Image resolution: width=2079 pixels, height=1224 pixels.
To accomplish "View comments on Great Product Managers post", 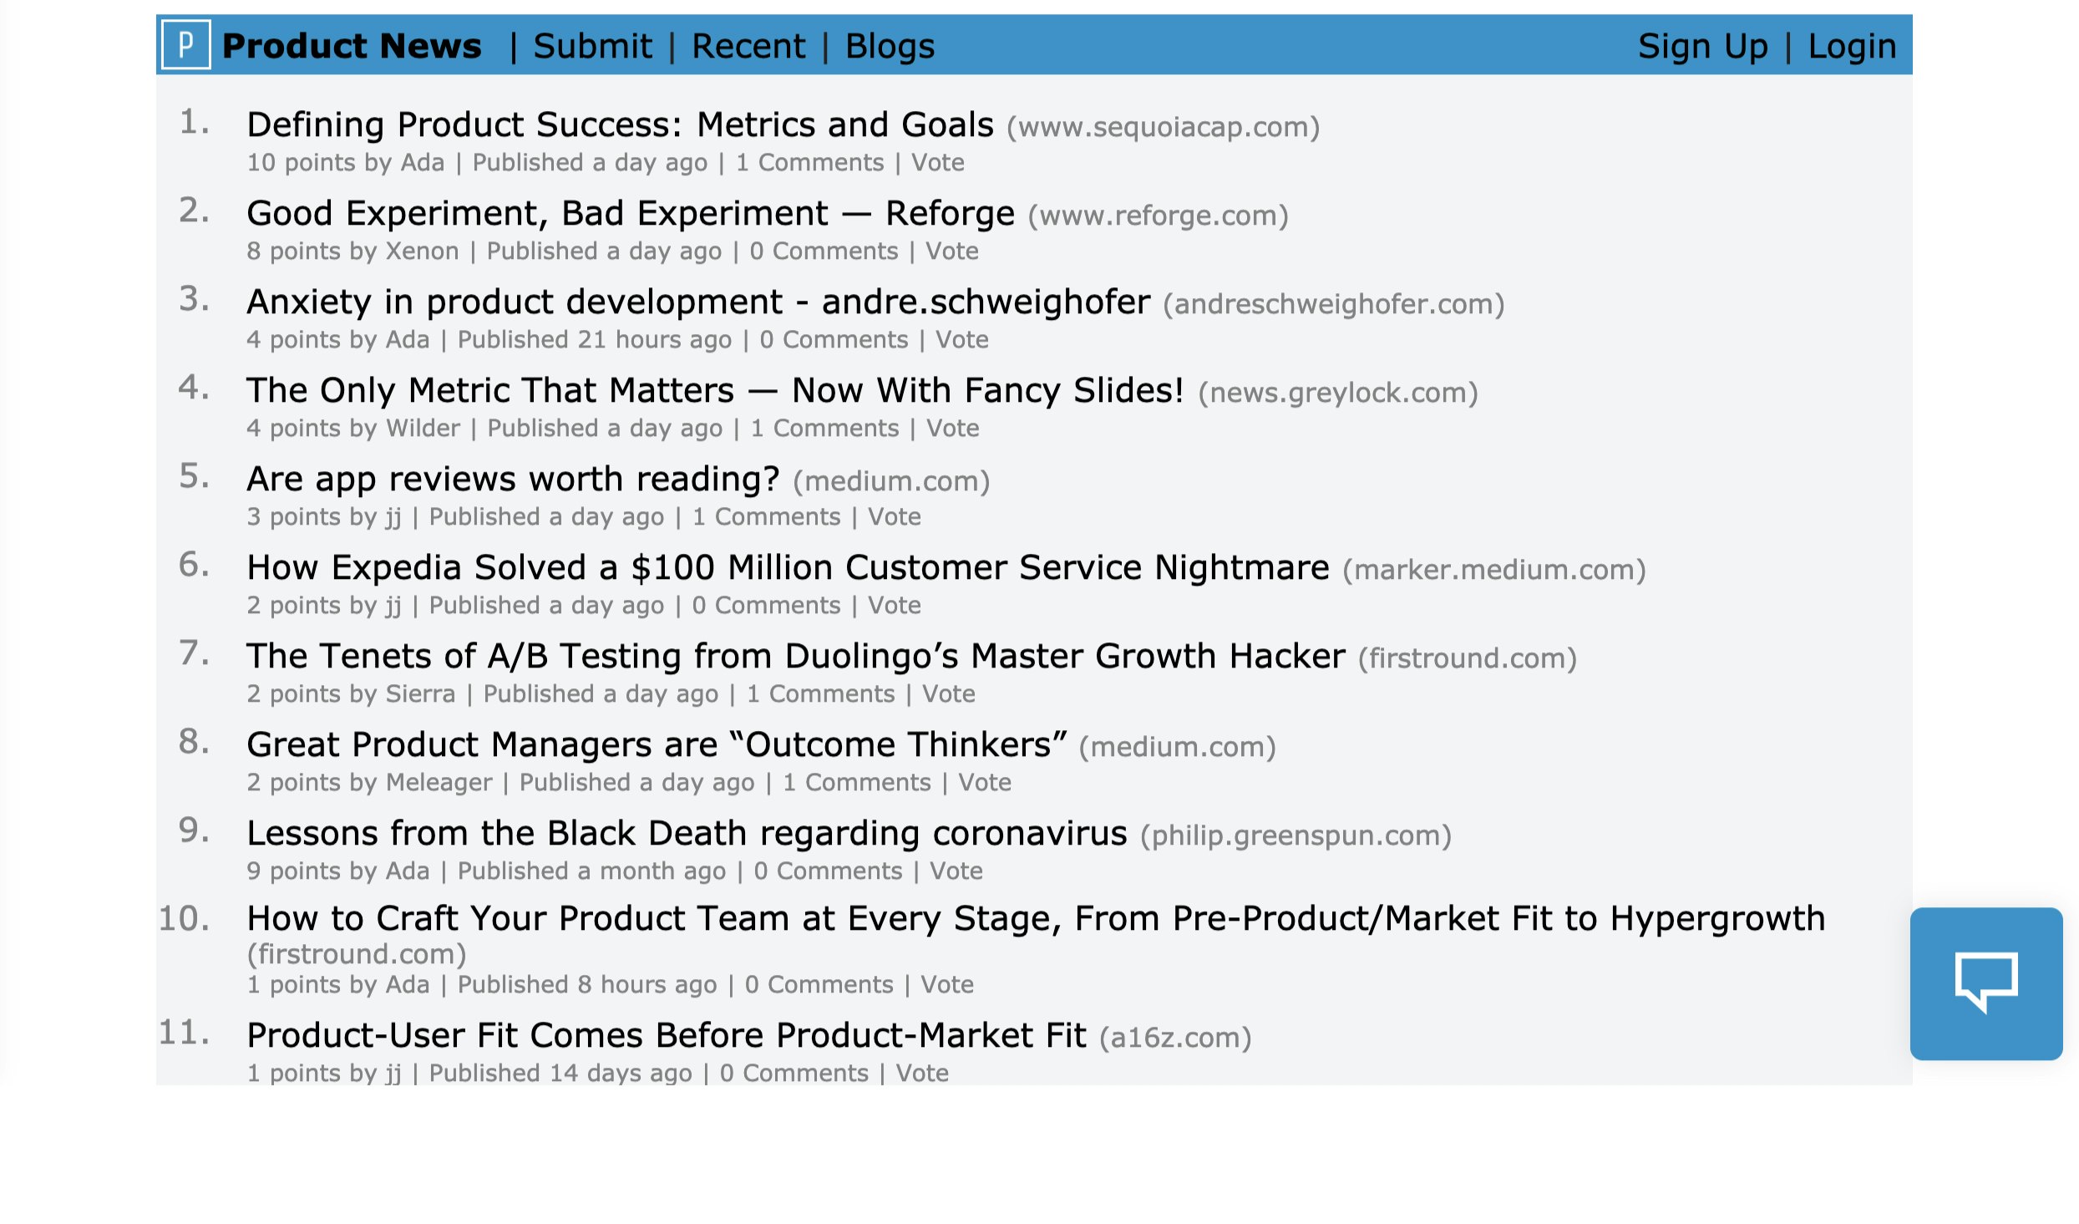I will [856, 782].
